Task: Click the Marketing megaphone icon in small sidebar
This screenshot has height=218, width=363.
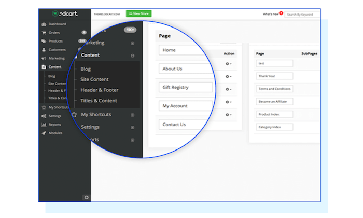Action: [44, 58]
